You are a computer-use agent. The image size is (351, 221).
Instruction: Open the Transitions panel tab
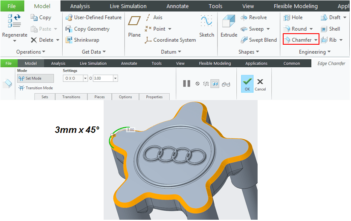[x=71, y=97]
